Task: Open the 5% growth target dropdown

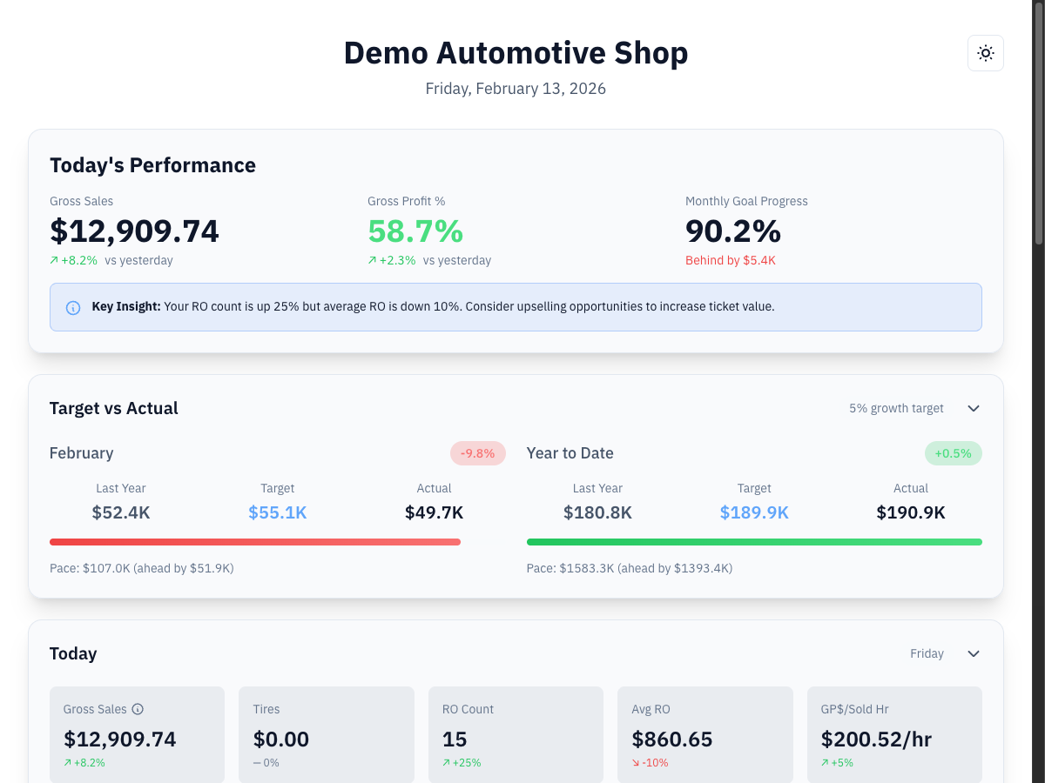Action: [896, 407]
